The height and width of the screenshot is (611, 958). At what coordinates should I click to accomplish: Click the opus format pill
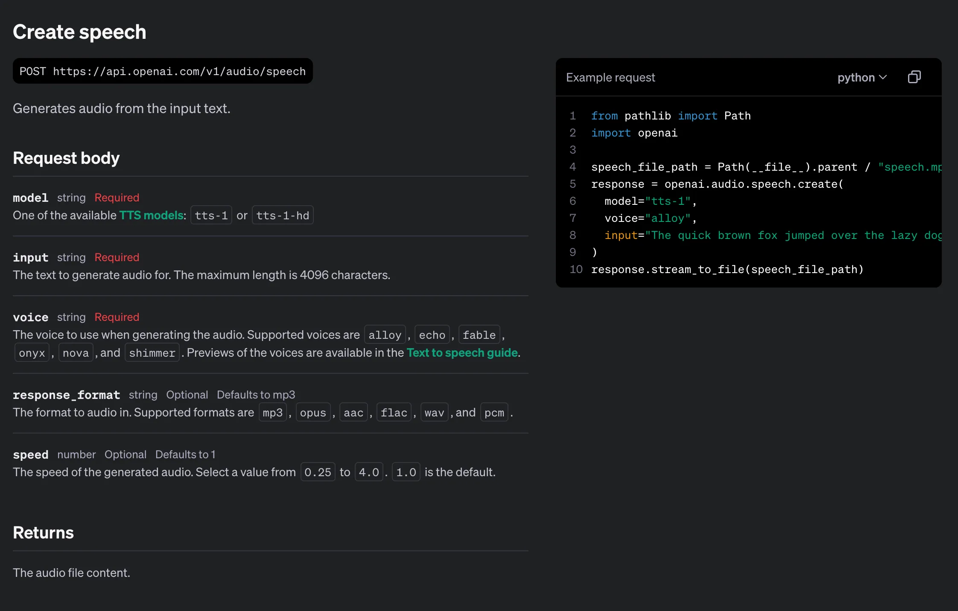tap(313, 412)
